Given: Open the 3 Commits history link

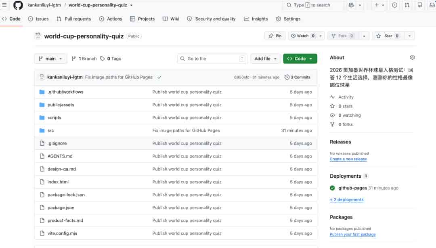Looking at the screenshot, I should pyautogui.click(x=297, y=78).
